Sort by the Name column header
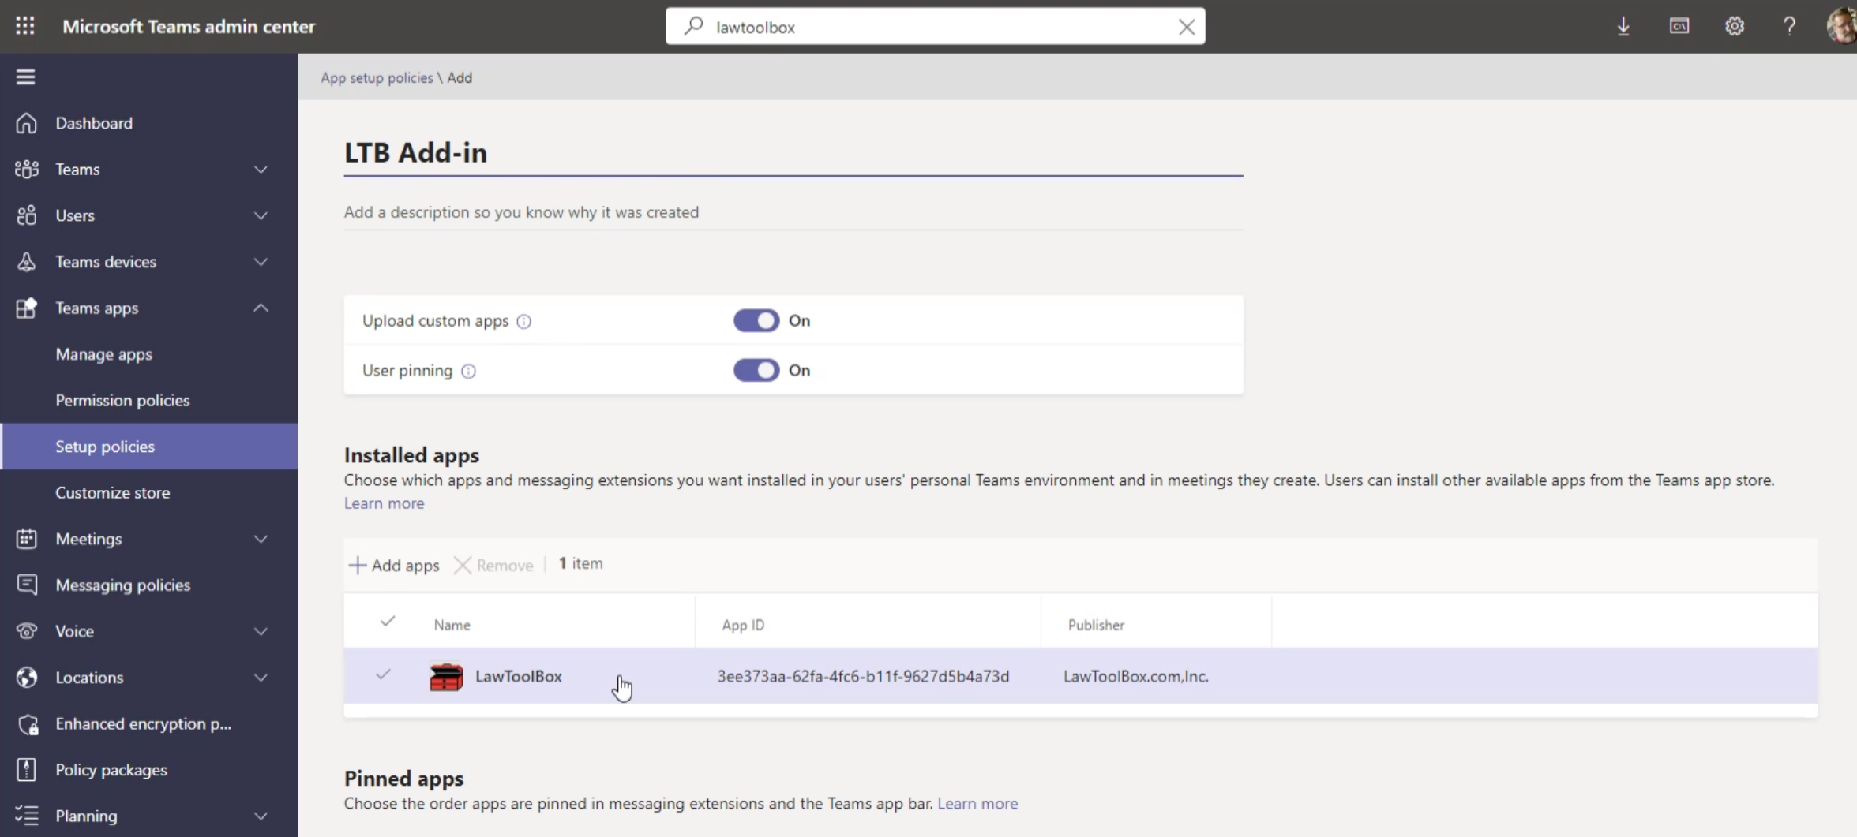 pos(452,625)
